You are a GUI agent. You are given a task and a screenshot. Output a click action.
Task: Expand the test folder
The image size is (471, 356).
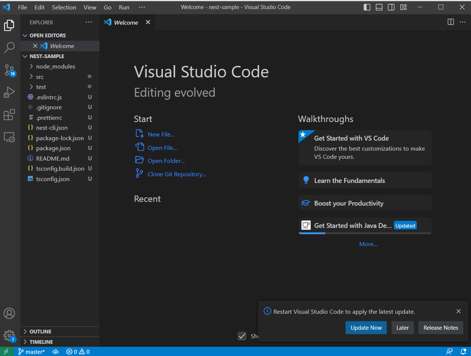tap(60, 87)
